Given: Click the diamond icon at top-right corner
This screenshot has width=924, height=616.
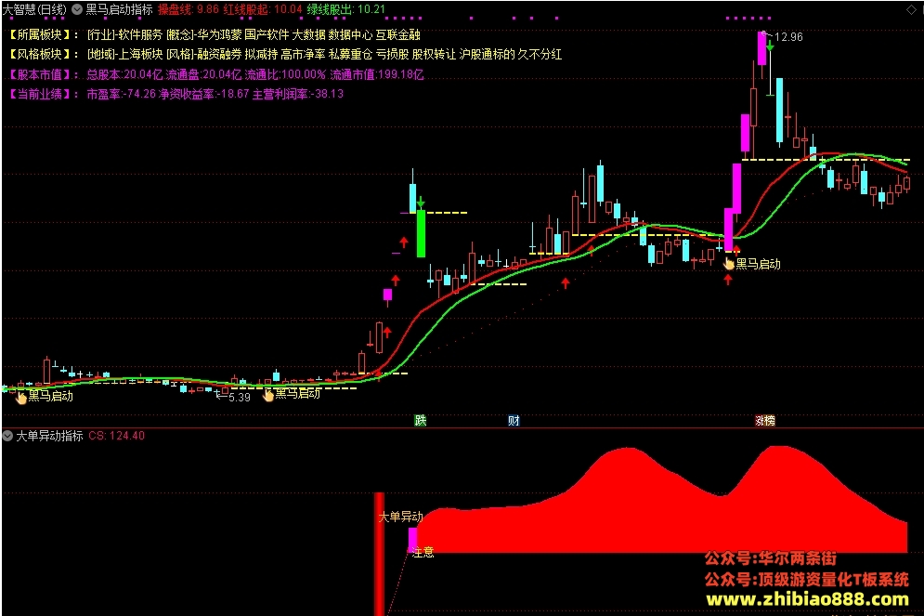Looking at the screenshot, I should pos(911,9).
